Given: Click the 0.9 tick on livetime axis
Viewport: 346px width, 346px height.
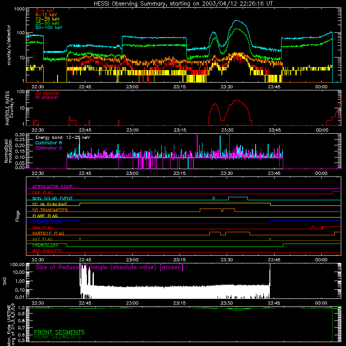Looking at the screenshot, I should click(21, 314).
